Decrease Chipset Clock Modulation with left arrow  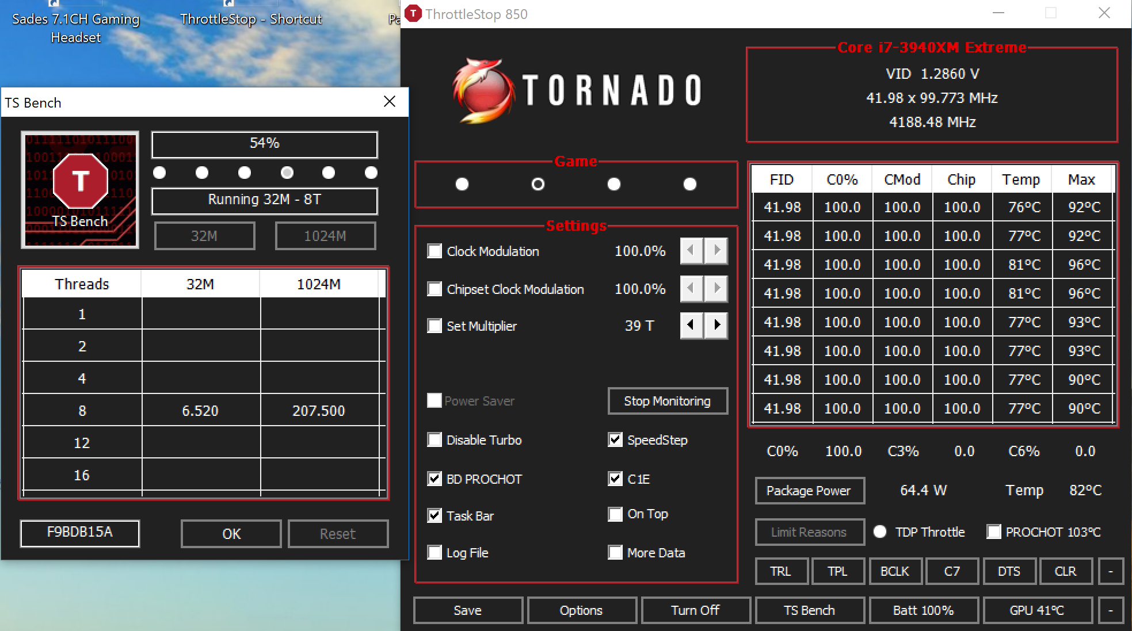(691, 288)
